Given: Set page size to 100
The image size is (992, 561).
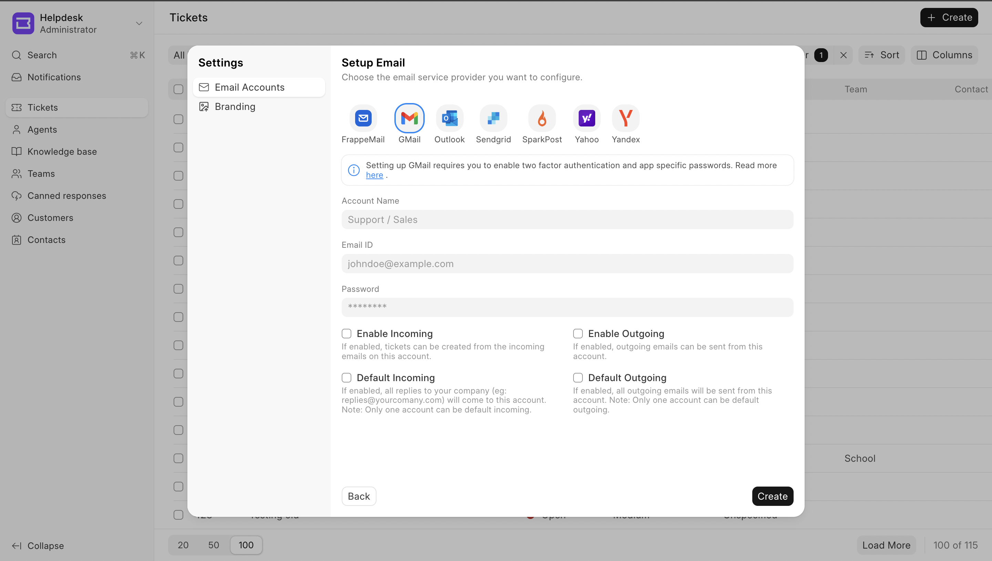Looking at the screenshot, I should (246, 545).
